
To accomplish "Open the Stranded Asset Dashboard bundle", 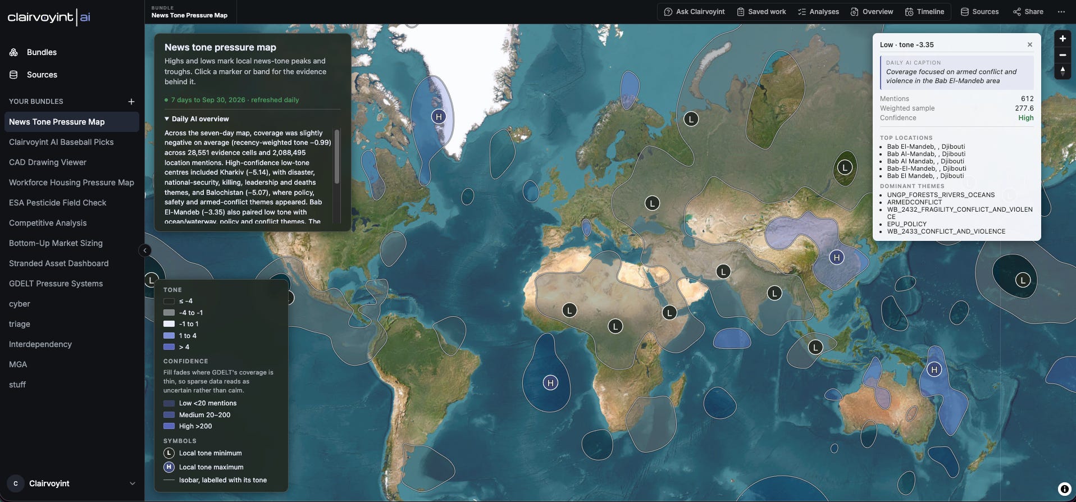I will click(72, 263).
